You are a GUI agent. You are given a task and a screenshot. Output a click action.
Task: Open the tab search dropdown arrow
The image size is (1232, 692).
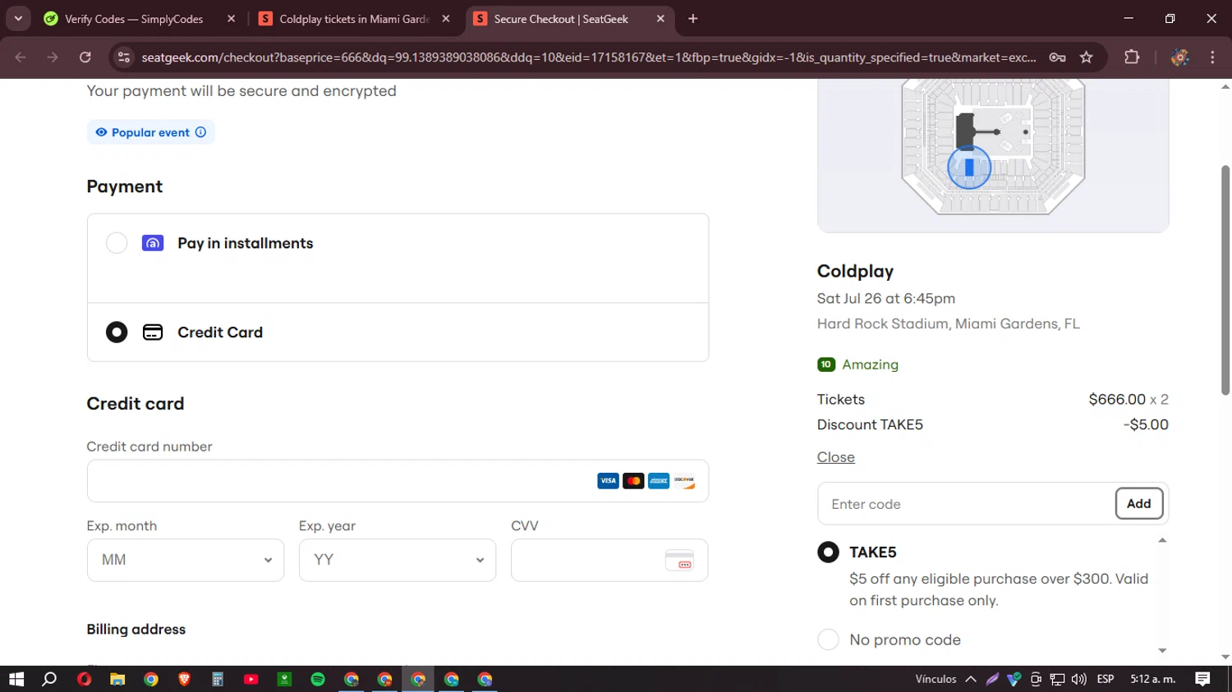[18, 19]
